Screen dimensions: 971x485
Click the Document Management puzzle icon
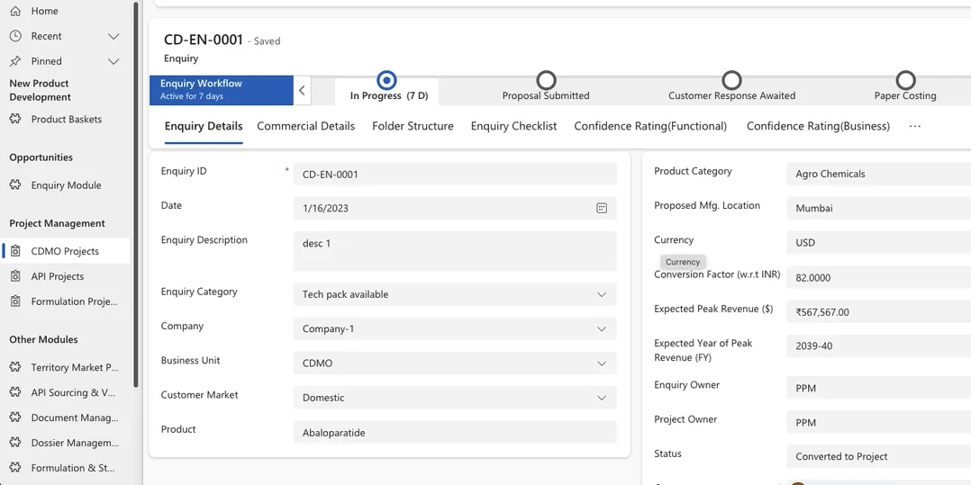pyautogui.click(x=15, y=418)
